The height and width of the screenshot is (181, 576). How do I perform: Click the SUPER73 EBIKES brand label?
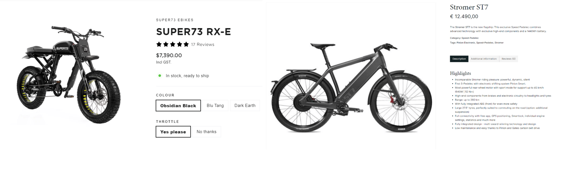coord(175,20)
